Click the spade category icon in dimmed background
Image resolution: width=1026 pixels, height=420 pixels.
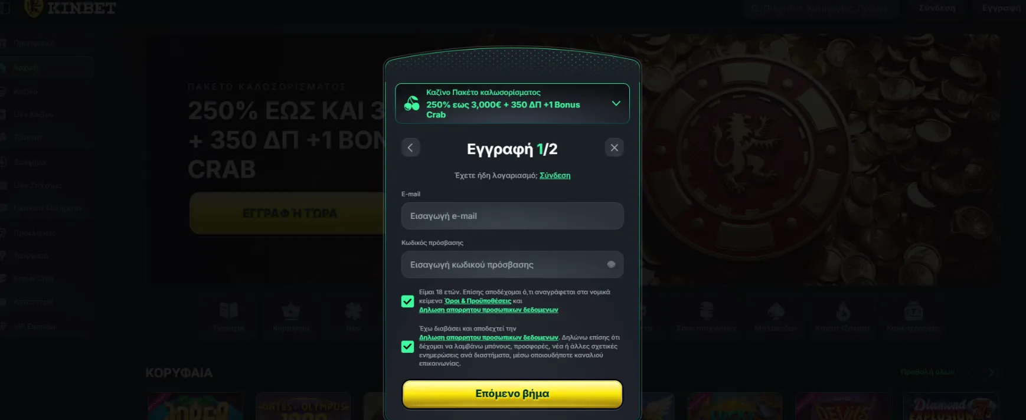(x=776, y=311)
